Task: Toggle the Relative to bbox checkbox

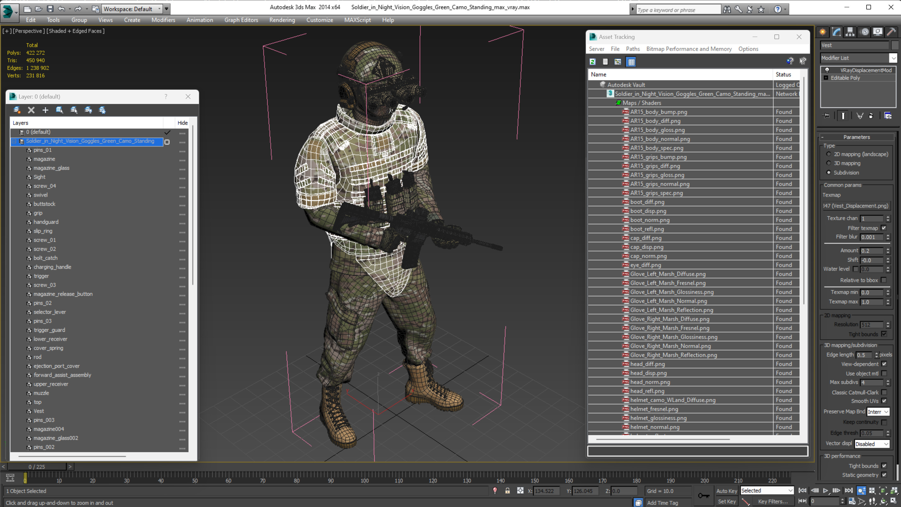Action: point(884,280)
